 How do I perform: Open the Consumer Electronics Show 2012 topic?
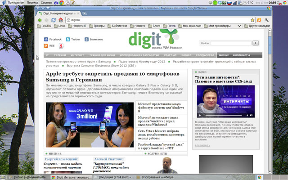coord(101,66)
